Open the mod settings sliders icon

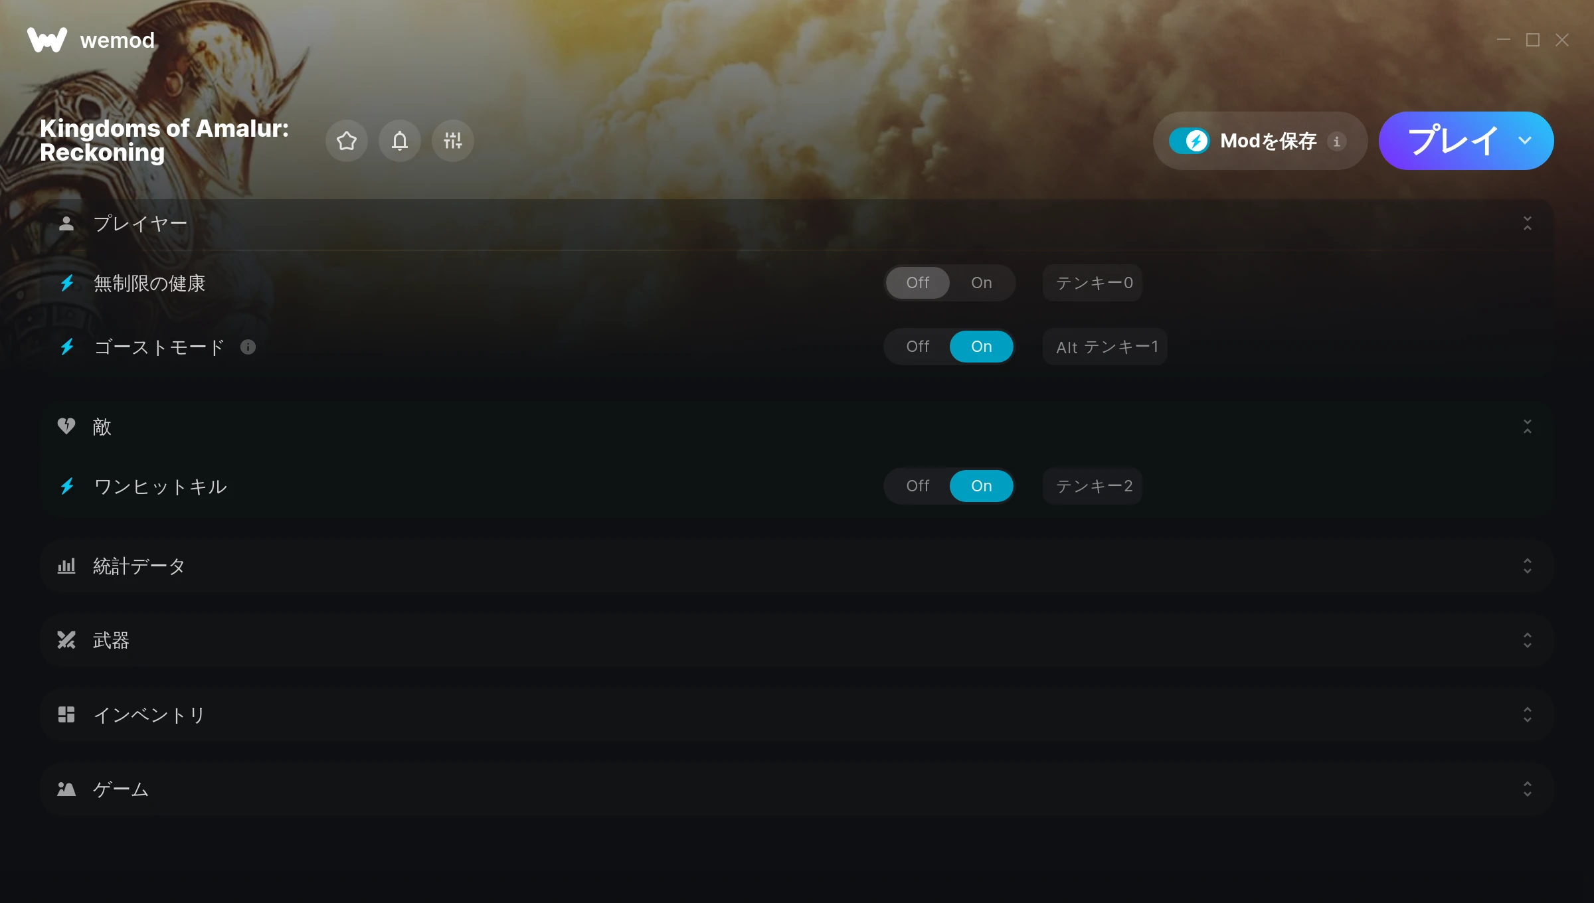point(453,141)
